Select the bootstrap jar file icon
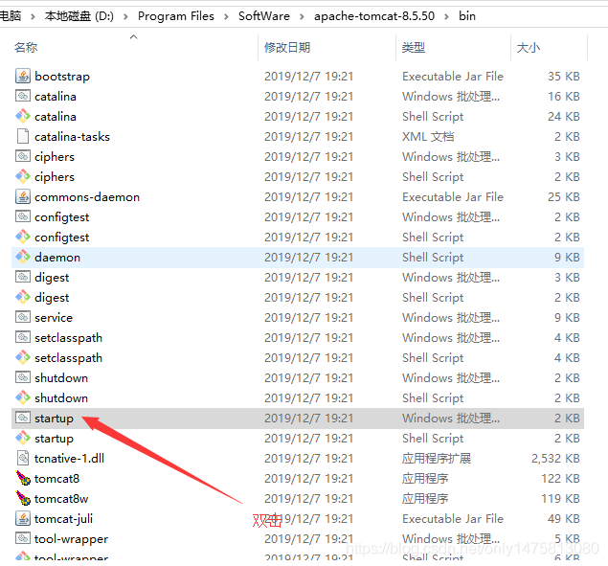Viewport: 608px width, 566px height. (x=23, y=76)
